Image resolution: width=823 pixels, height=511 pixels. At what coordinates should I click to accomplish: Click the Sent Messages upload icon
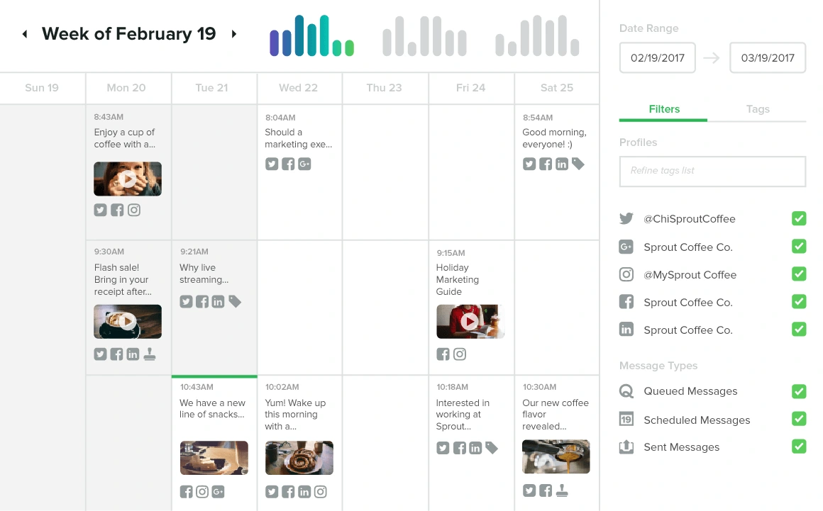tap(626, 447)
